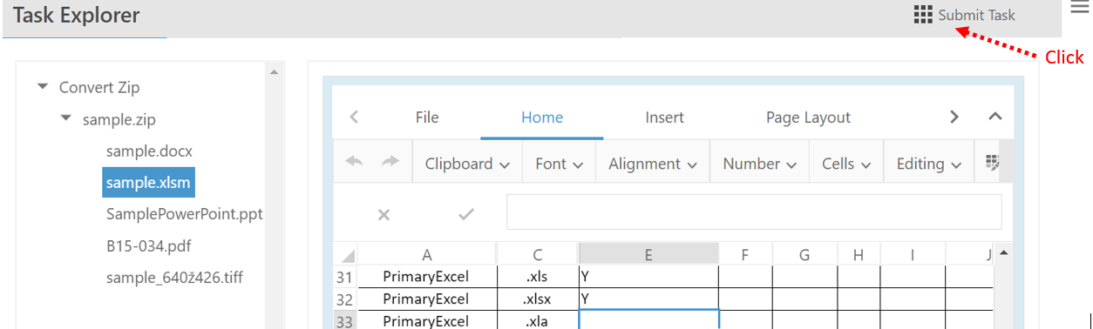Click cell E31 containing Y
The image size is (1093, 329).
tap(648, 277)
